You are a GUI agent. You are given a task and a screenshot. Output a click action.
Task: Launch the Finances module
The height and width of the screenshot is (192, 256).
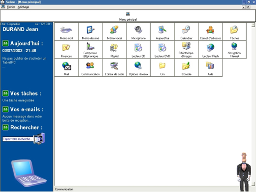point(66,50)
